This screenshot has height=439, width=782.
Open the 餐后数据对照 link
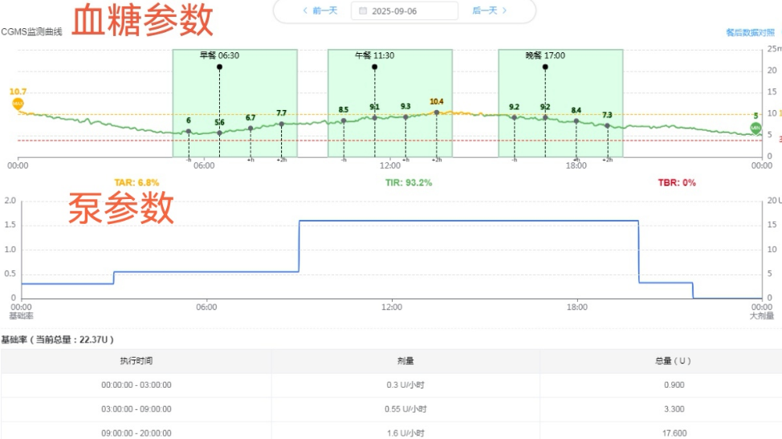tap(752, 33)
